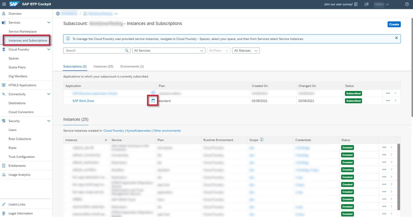Screen dimensions: 413x217
Task: Click the Connectivity sidebar icon
Action: coord(4,94)
